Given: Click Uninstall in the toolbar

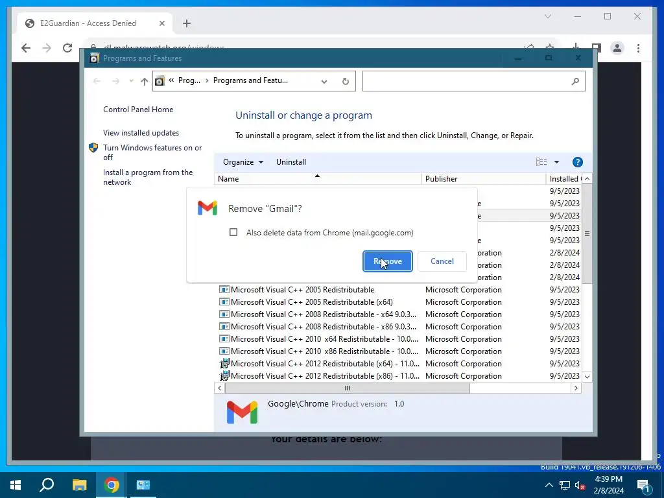Looking at the screenshot, I should tap(291, 161).
